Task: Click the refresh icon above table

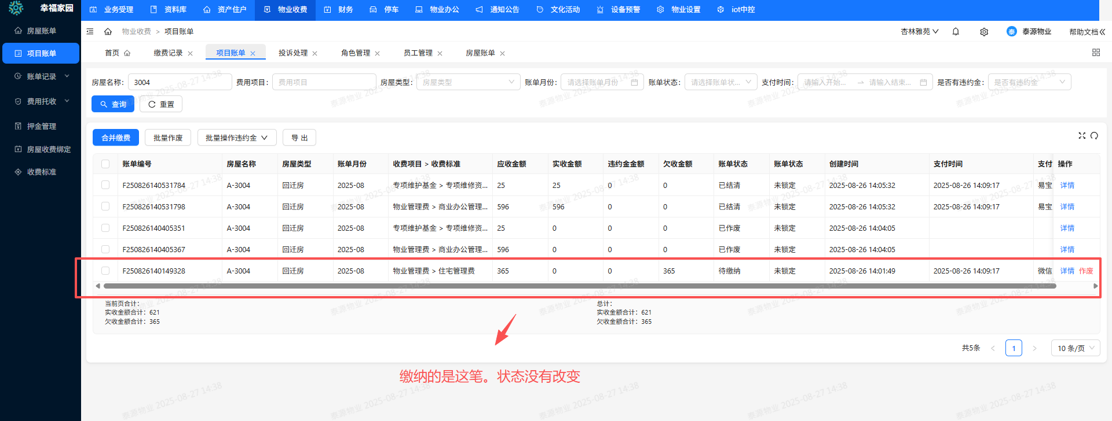Action: tap(1094, 136)
